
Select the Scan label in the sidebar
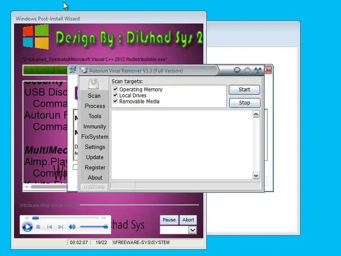[x=94, y=96]
